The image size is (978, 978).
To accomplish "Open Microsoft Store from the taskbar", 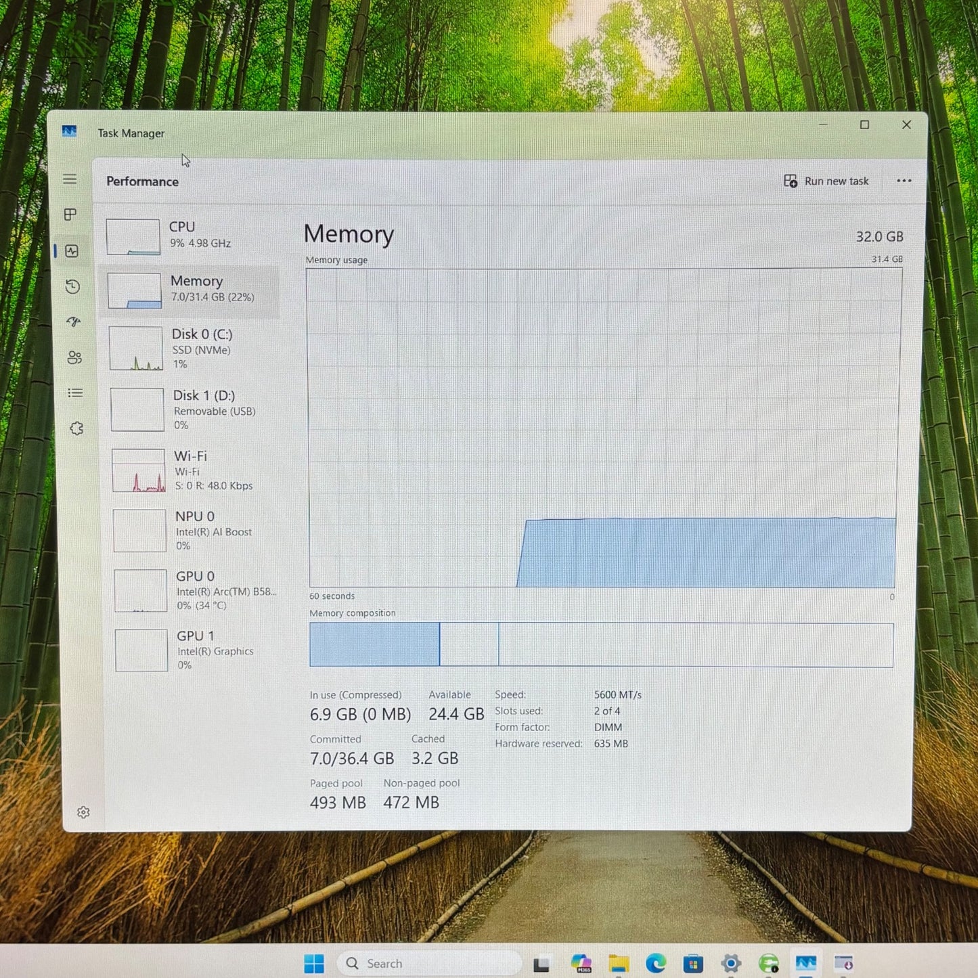I will (x=693, y=963).
